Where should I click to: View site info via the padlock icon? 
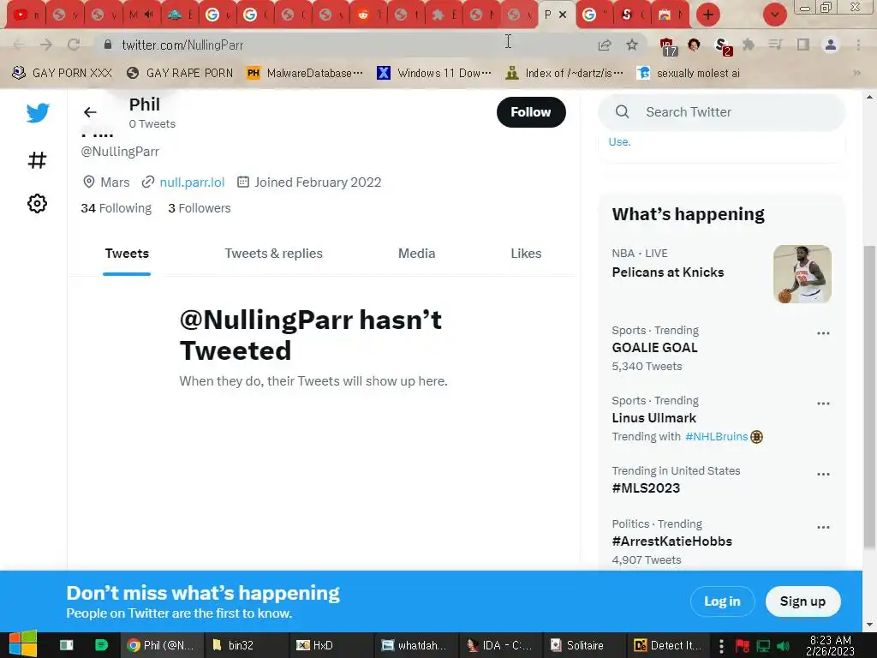108,45
